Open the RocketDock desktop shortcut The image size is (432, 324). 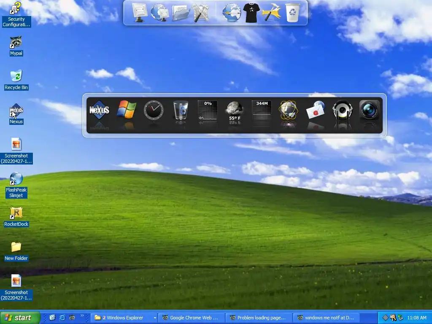click(x=16, y=217)
